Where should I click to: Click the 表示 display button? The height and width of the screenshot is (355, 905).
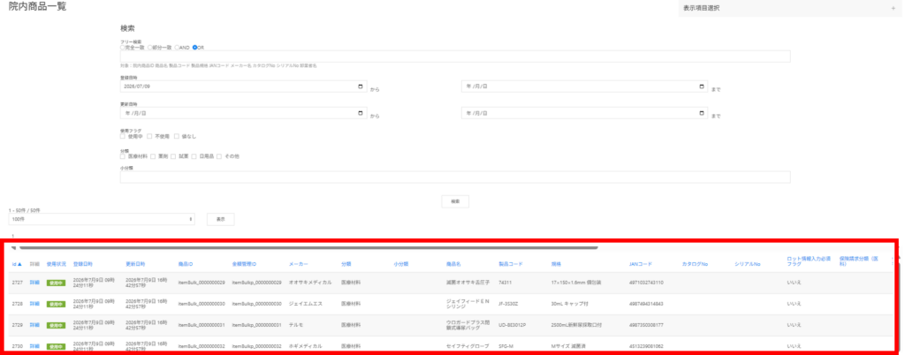click(x=220, y=220)
